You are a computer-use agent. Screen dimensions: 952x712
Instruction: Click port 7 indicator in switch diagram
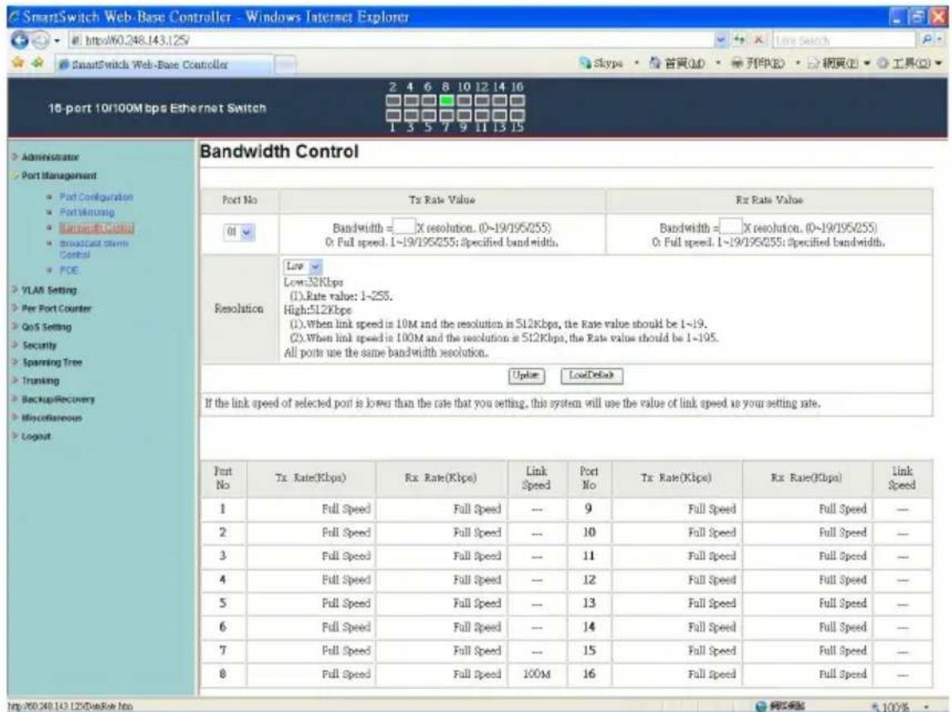click(x=446, y=114)
